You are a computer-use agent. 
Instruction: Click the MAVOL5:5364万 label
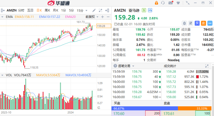coord(48,75)
